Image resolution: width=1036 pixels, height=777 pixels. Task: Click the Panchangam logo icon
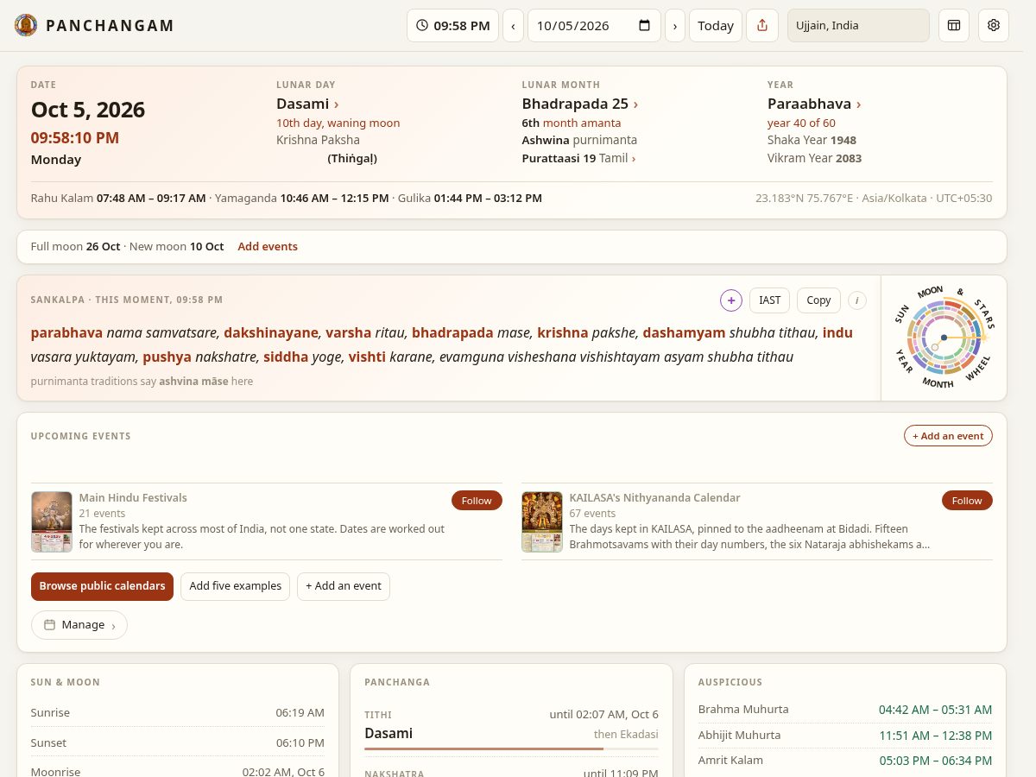(26, 25)
